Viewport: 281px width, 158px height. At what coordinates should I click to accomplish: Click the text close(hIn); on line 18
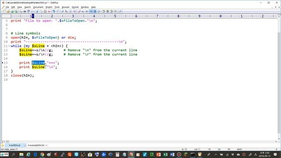point(22,75)
